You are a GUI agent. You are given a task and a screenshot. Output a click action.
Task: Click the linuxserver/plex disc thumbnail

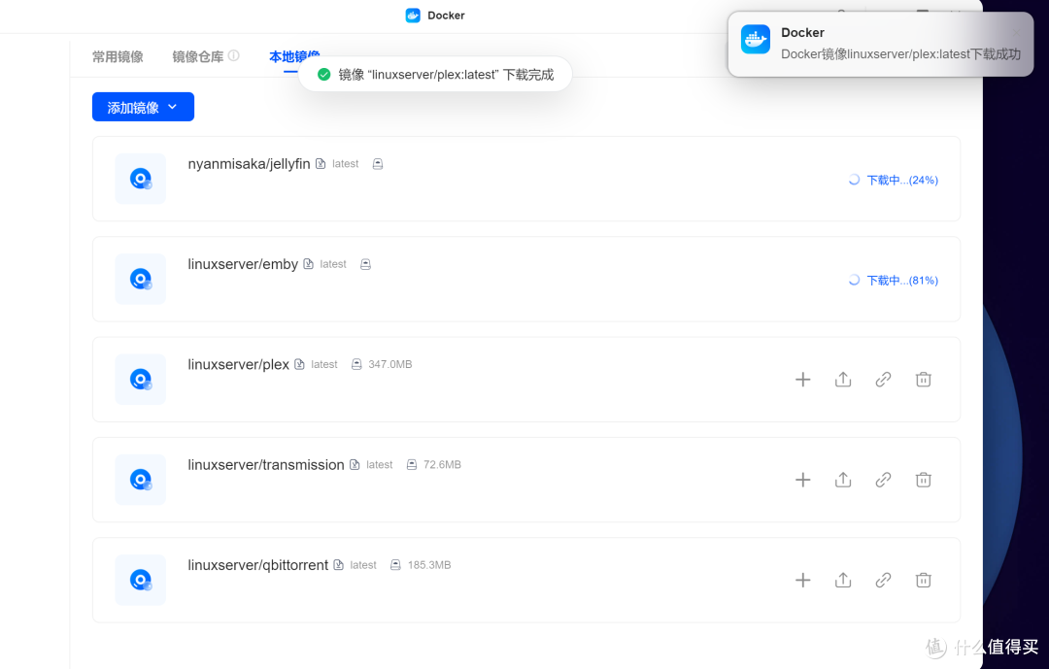coord(141,380)
